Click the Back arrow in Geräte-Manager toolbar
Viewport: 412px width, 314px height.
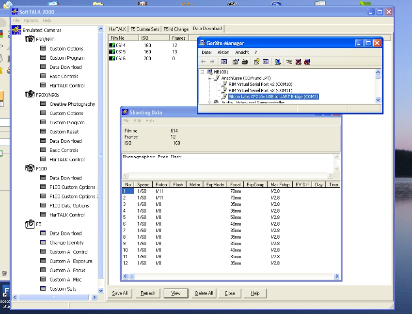point(203,62)
